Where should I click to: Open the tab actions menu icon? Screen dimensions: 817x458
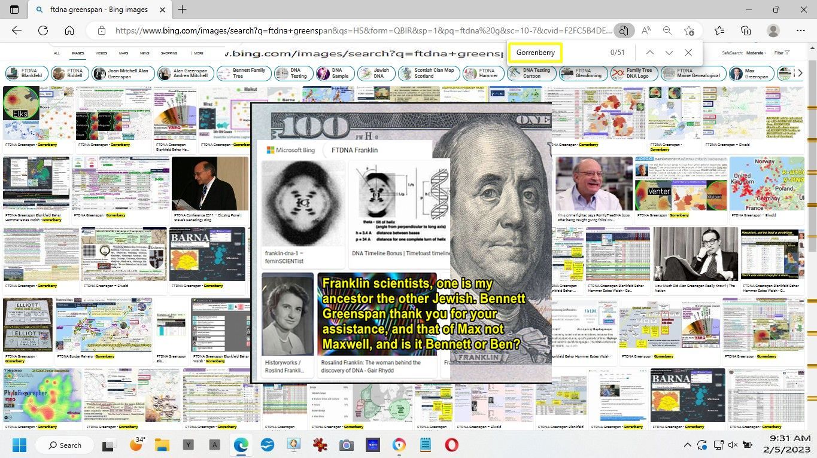tap(14, 10)
